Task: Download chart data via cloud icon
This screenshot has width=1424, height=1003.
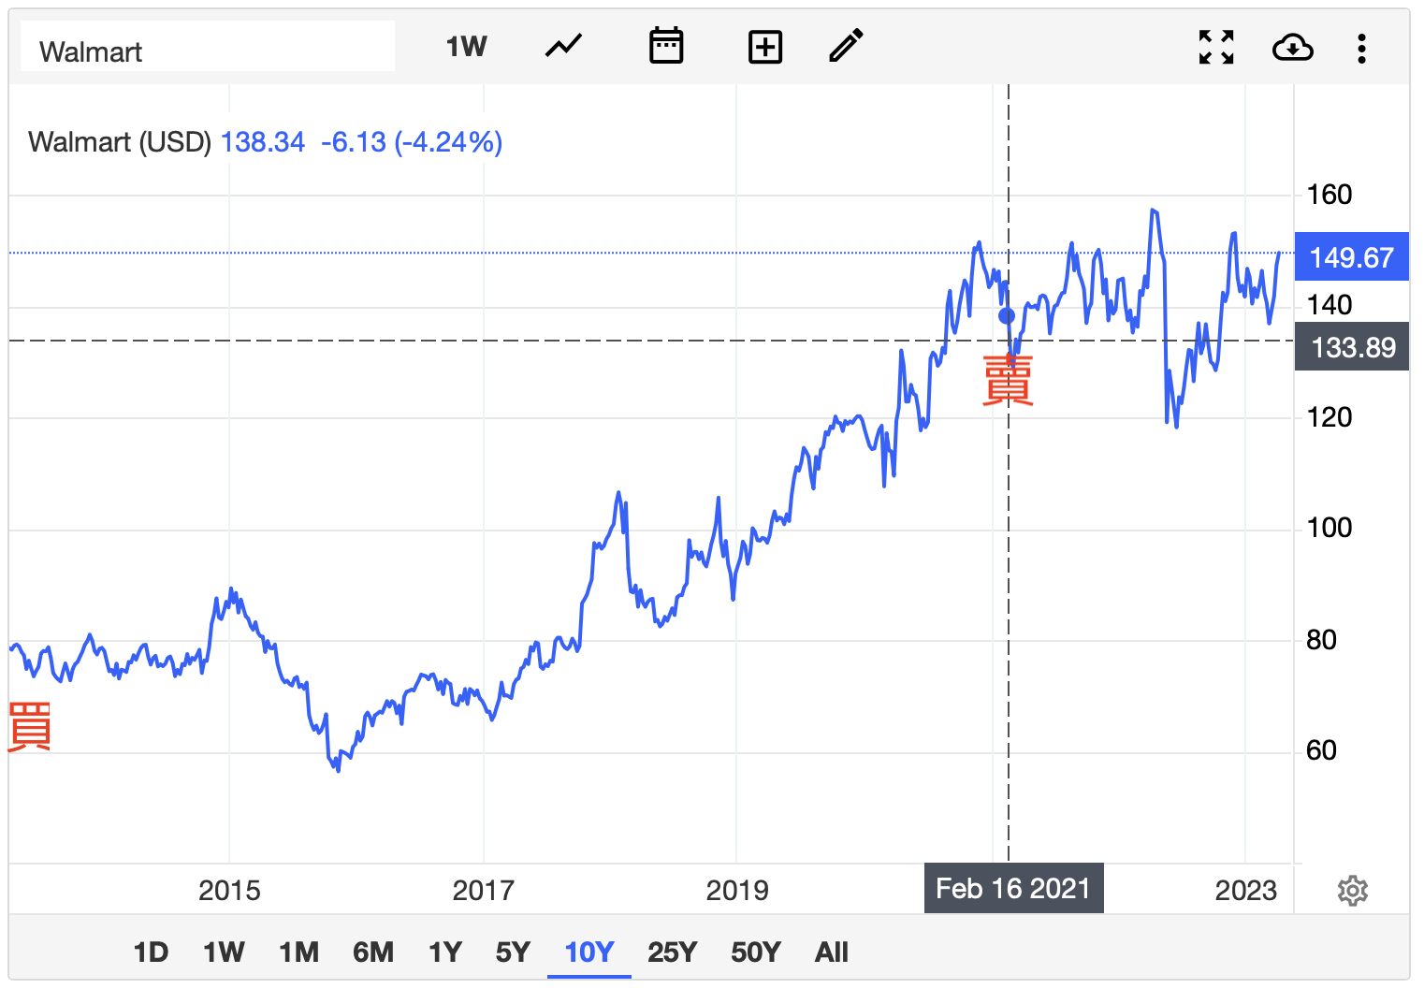Action: pyautogui.click(x=1293, y=47)
